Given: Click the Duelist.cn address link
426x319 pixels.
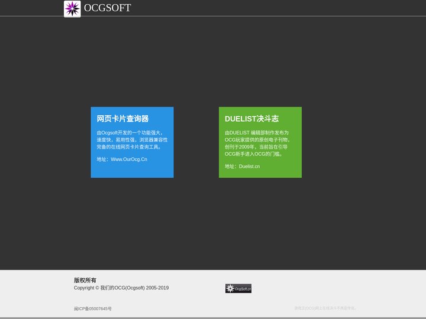Looking at the screenshot, I should pos(249,166).
